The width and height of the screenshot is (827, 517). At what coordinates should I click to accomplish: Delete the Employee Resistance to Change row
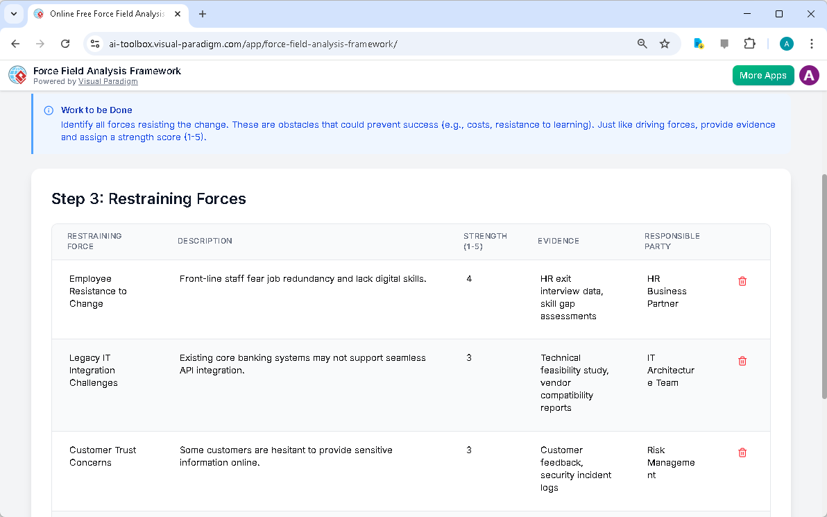click(x=742, y=281)
